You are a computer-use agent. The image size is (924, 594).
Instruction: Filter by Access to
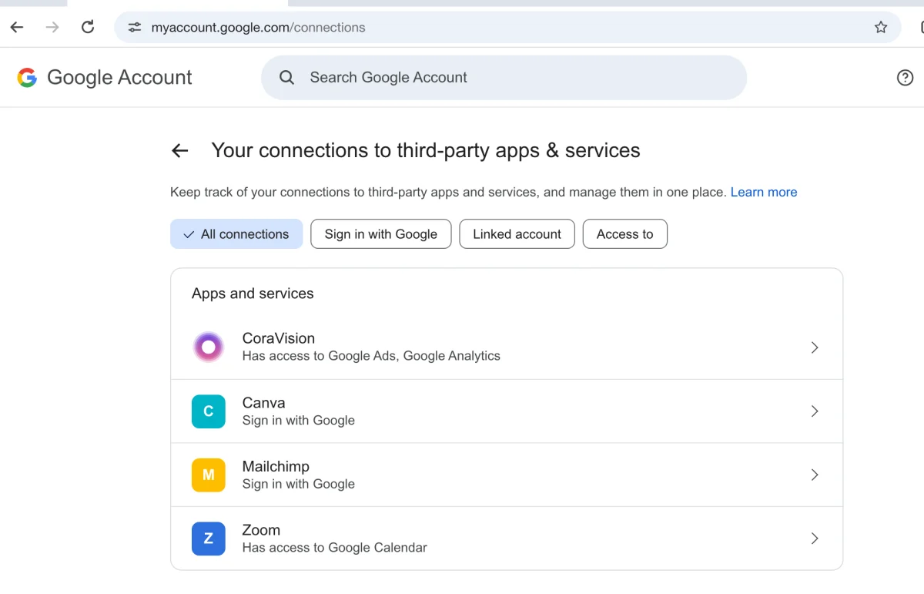(624, 234)
